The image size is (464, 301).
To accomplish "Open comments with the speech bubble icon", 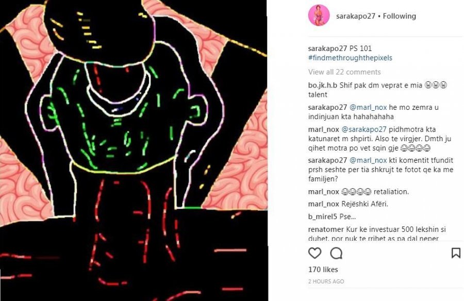I will [337, 254].
